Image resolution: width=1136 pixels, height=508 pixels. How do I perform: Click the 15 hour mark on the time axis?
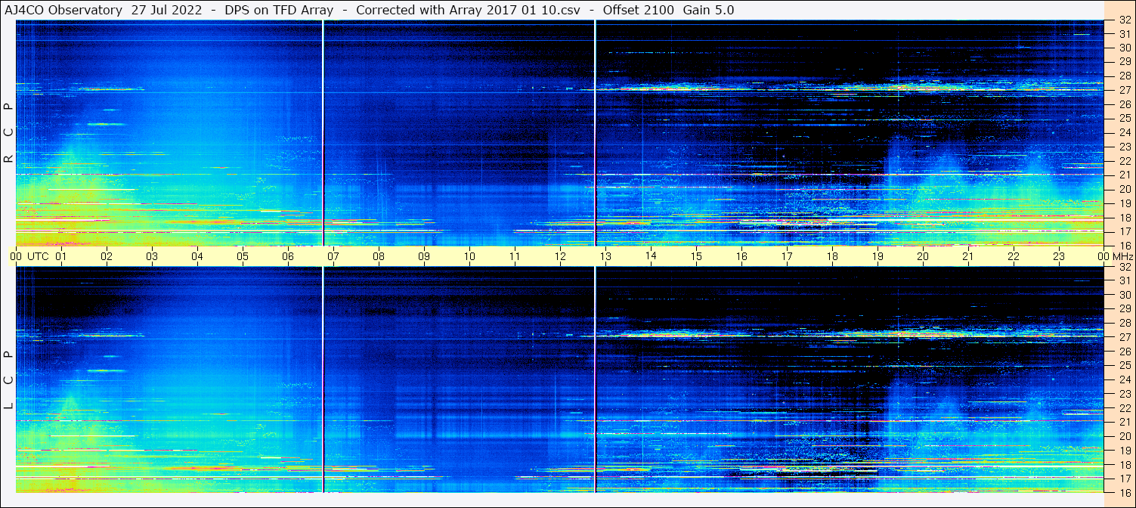(x=696, y=256)
